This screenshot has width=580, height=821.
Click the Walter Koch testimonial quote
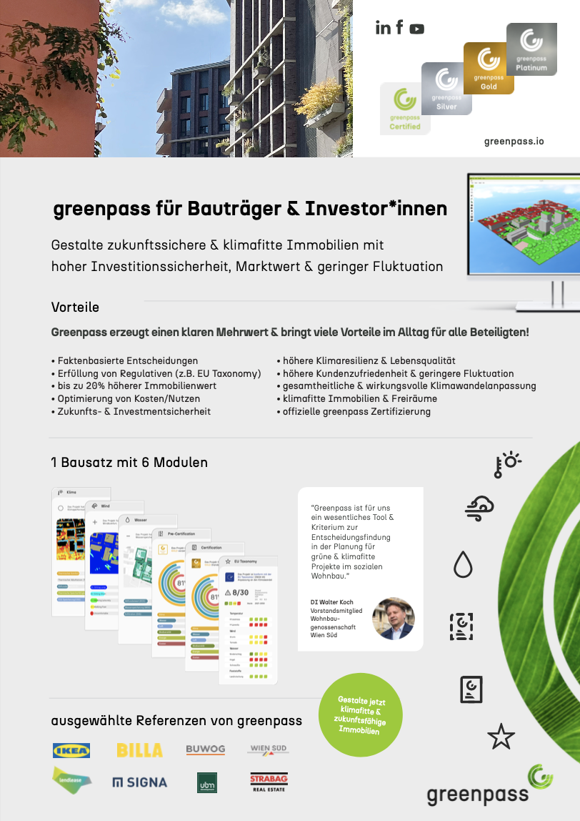[352, 542]
